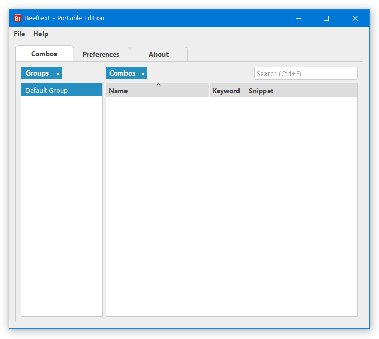Open the Groups dropdown button
Screen dimensions: 379x339
coord(41,73)
